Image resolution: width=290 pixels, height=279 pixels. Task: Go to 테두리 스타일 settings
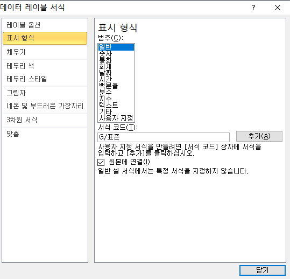click(45, 79)
